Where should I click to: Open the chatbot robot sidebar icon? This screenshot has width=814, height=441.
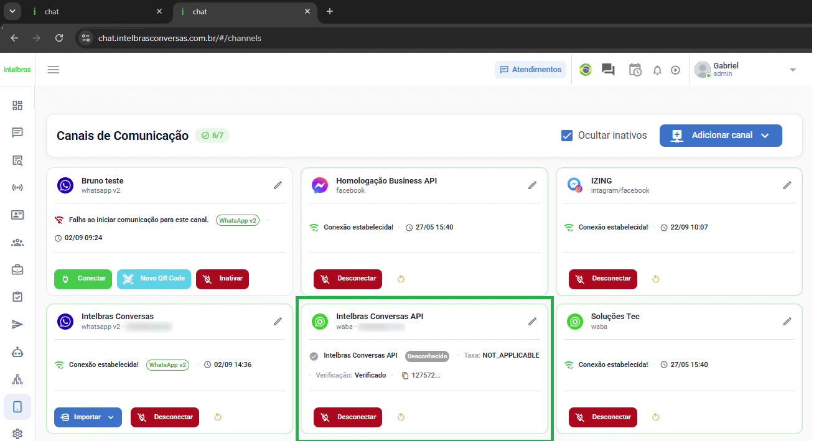[x=17, y=352]
